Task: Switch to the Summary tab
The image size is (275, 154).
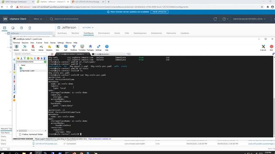Action: click(x=62, y=33)
